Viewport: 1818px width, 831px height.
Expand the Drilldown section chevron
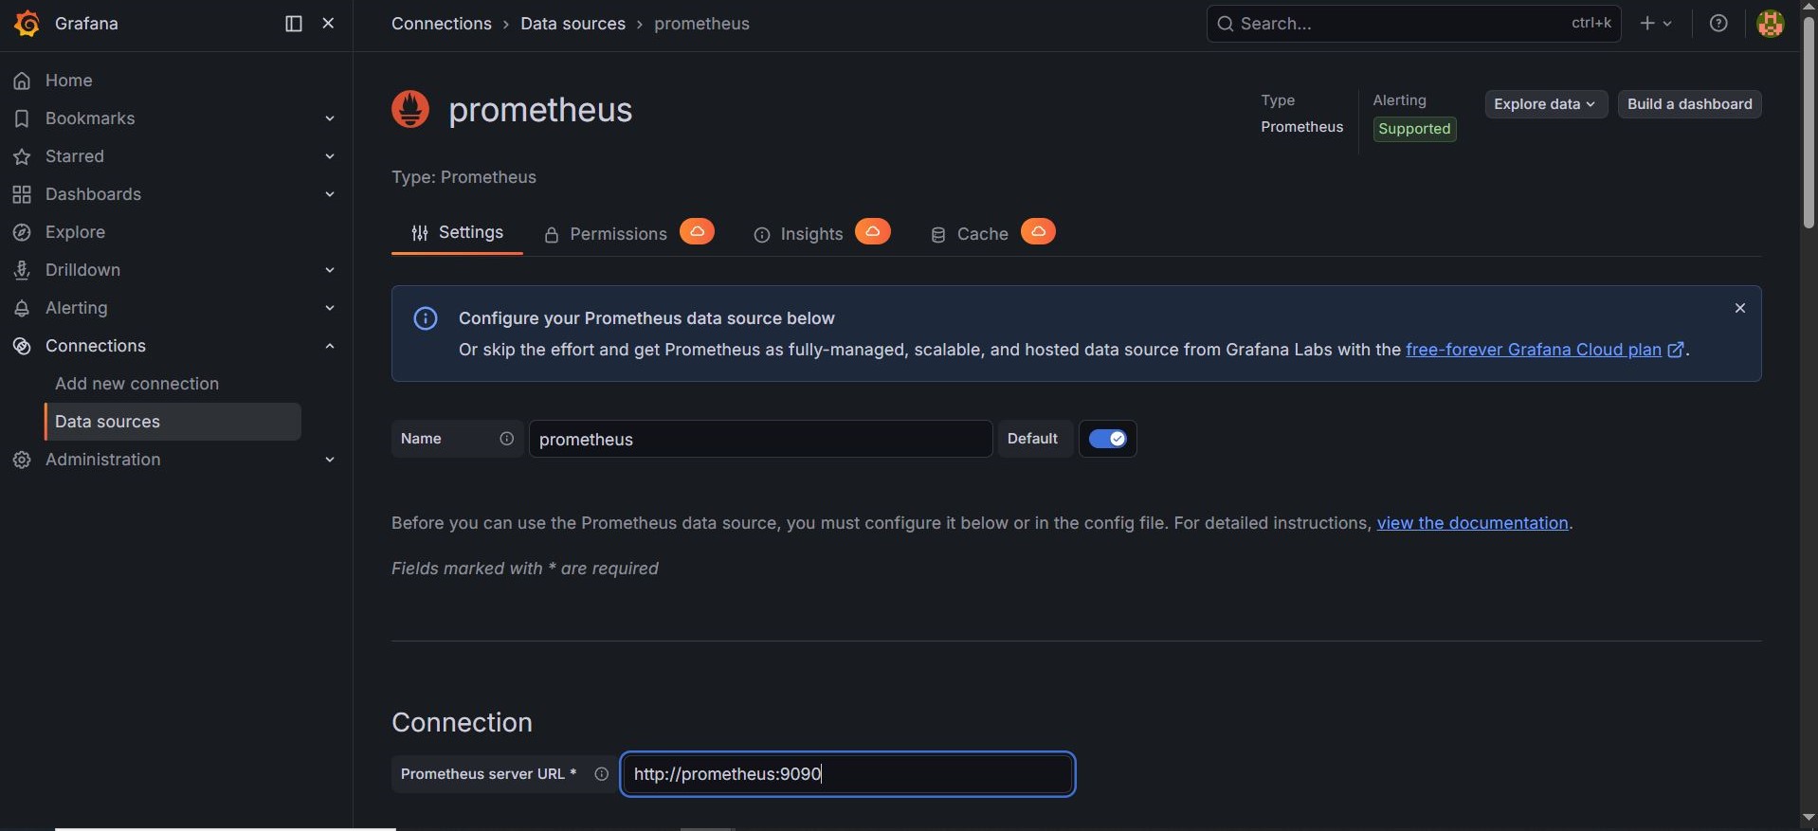330,270
